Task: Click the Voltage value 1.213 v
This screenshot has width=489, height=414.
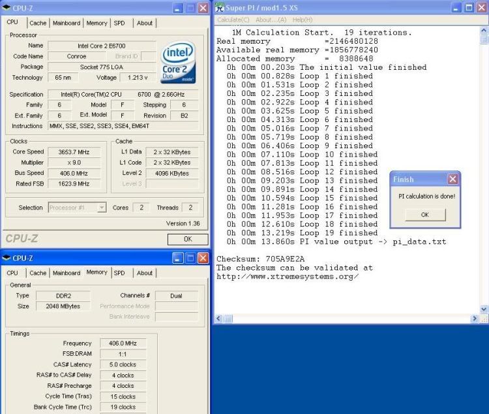Action: click(138, 78)
